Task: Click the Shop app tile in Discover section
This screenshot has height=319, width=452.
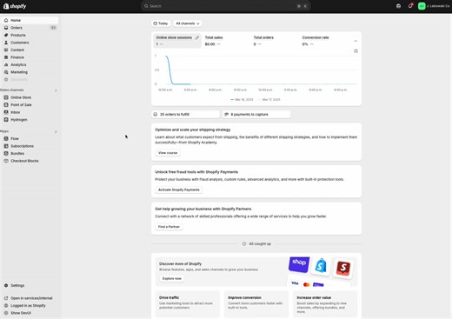Action: pyautogui.click(x=299, y=264)
